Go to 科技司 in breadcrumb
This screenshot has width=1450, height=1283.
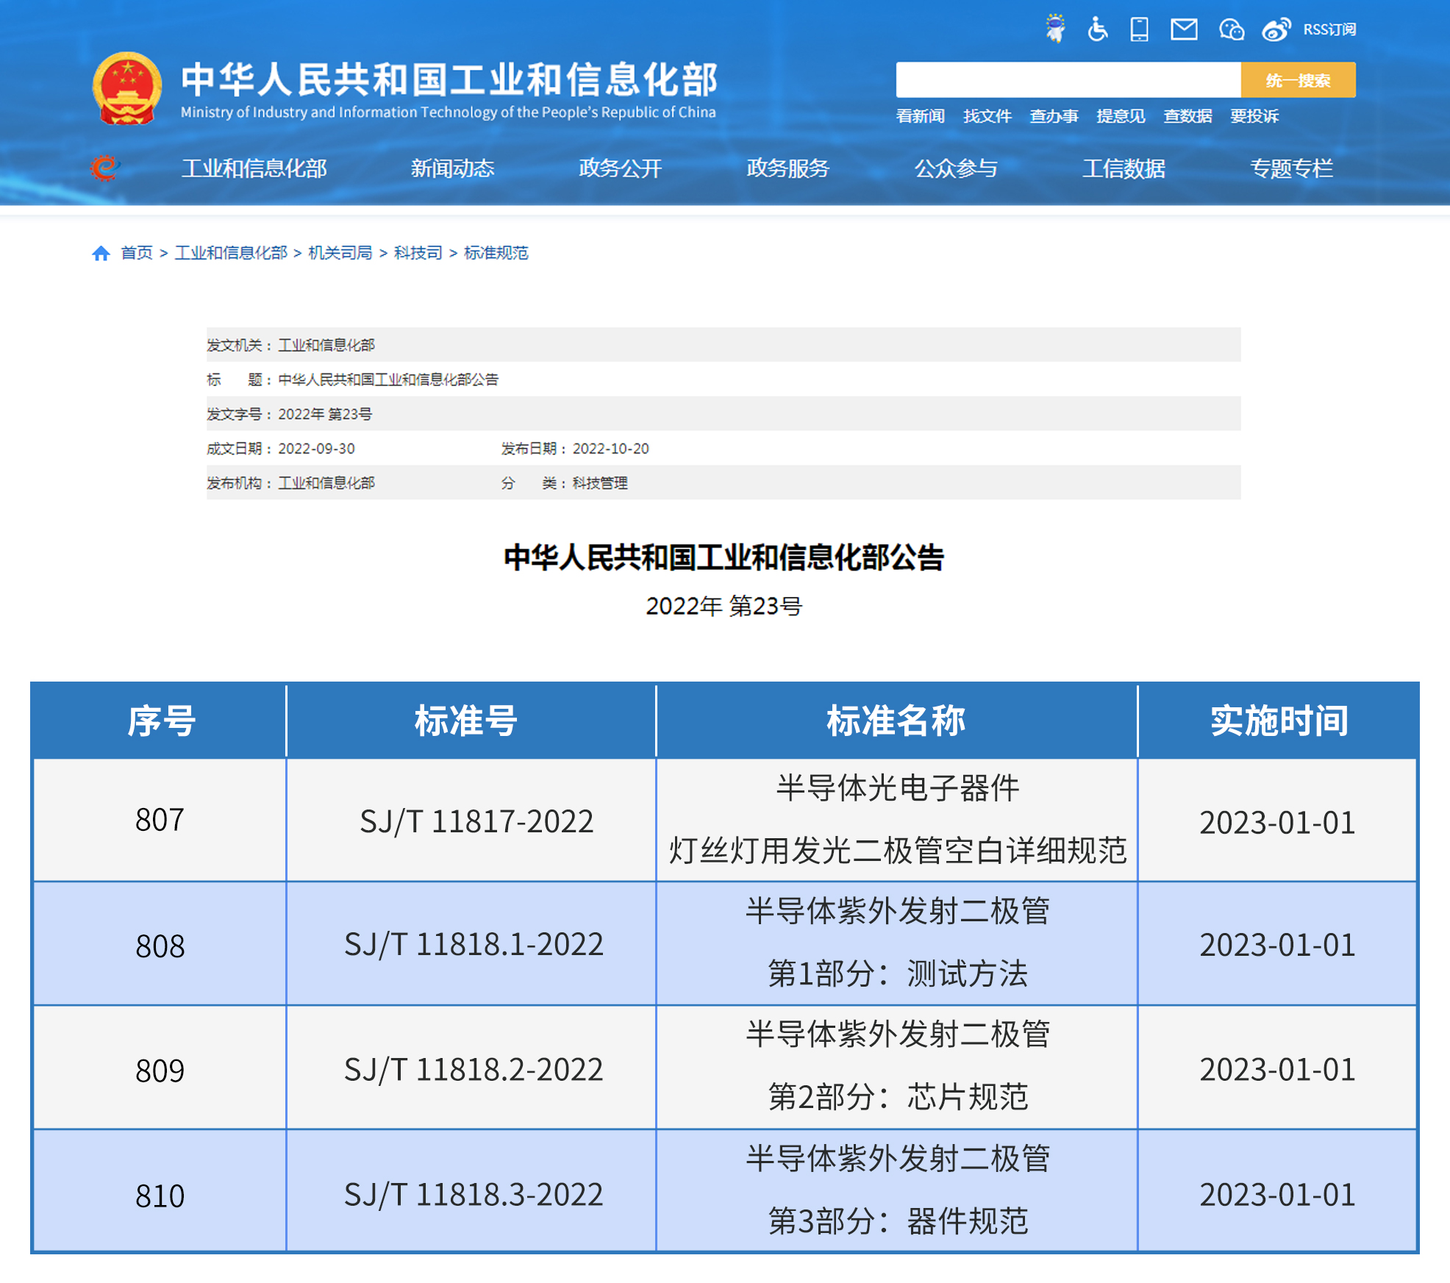418,253
